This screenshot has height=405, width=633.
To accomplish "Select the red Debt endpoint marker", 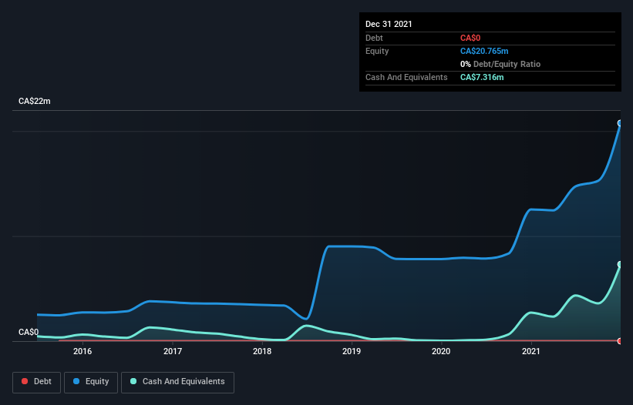I will pyautogui.click(x=620, y=341).
